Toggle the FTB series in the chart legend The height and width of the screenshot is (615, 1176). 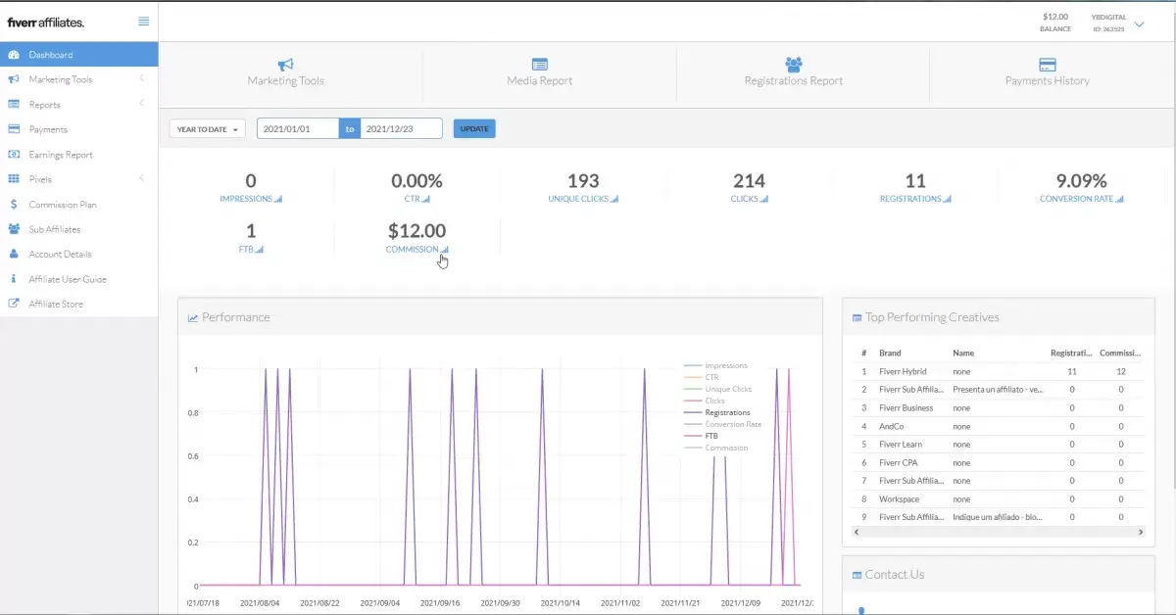(x=701, y=437)
